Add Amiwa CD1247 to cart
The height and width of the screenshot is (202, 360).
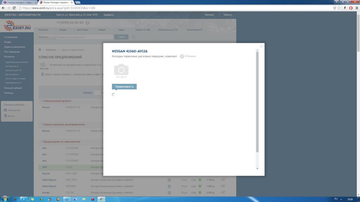pyautogui.click(x=223, y=193)
